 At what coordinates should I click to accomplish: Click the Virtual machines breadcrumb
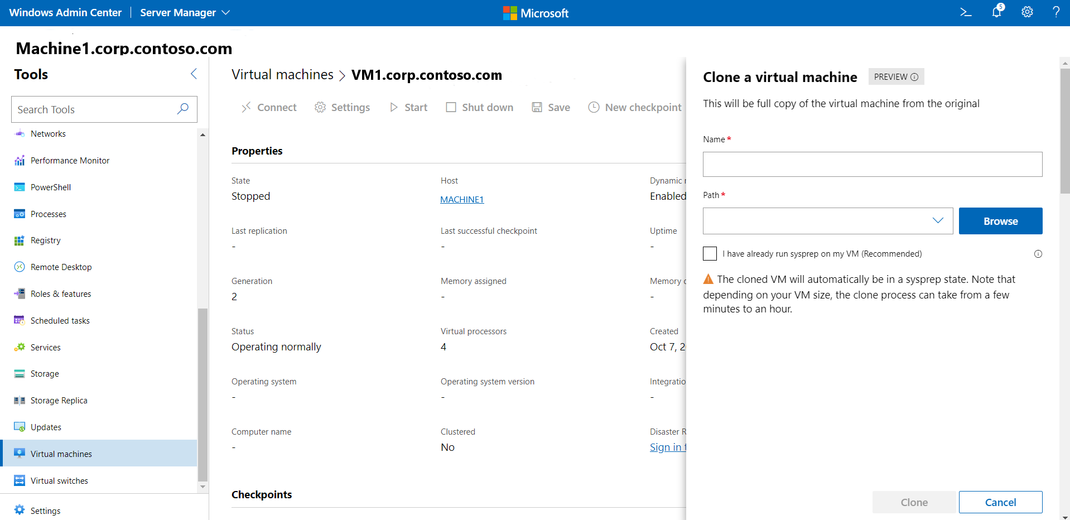coord(282,75)
